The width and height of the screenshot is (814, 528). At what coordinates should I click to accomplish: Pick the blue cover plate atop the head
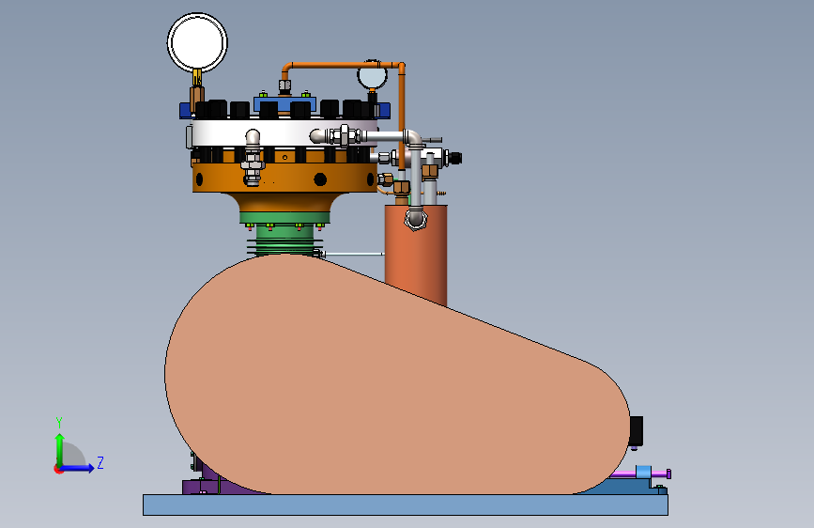coord(284,103)
